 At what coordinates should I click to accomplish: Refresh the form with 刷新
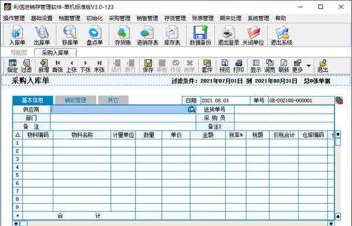pyautogui.click(x=283, y=66)
